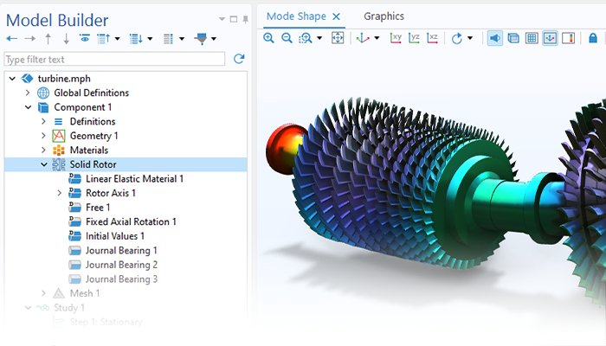Select the Materials node

pyautogui.click(x=89, y=150)
